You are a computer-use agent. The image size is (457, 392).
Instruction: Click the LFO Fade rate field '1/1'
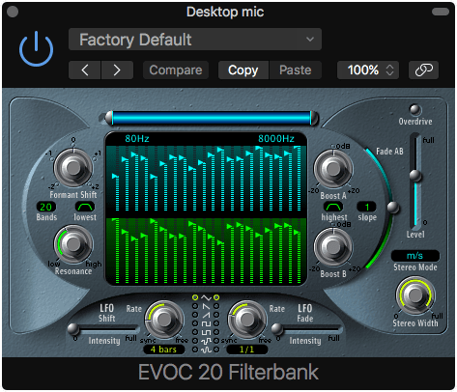(247, 350)
